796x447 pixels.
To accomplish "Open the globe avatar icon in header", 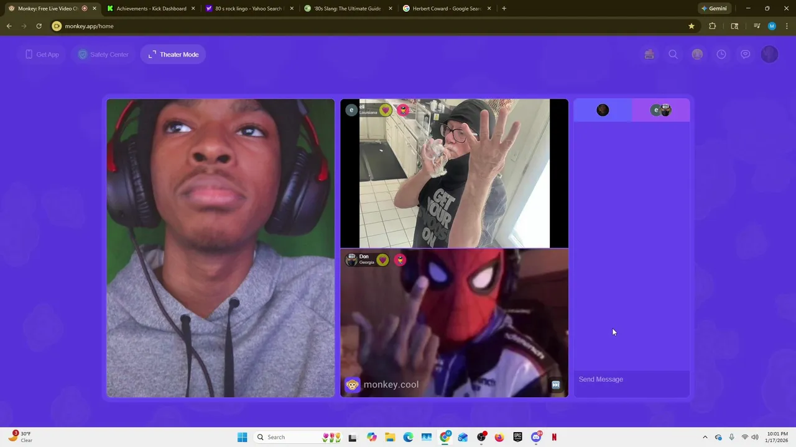I will coord(697,55).
